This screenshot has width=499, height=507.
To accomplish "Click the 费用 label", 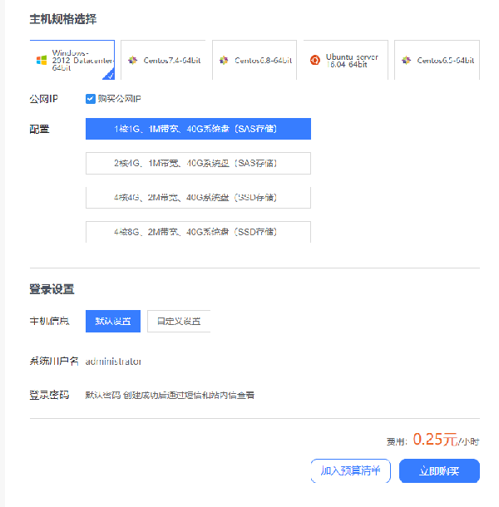I will [x=397, y=441].
